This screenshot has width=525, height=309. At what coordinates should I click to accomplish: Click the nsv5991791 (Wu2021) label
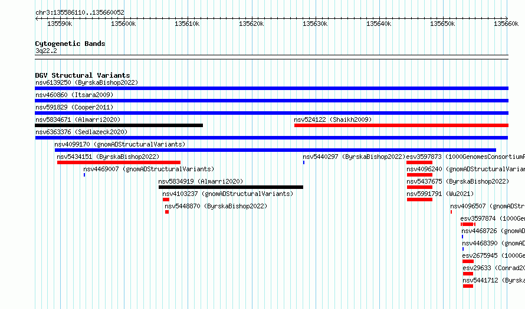440,194
